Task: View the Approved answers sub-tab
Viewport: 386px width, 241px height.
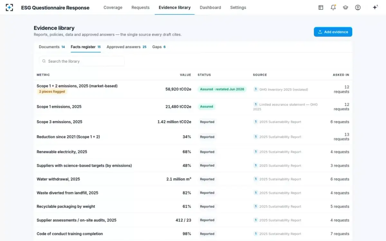Action: 126,47
